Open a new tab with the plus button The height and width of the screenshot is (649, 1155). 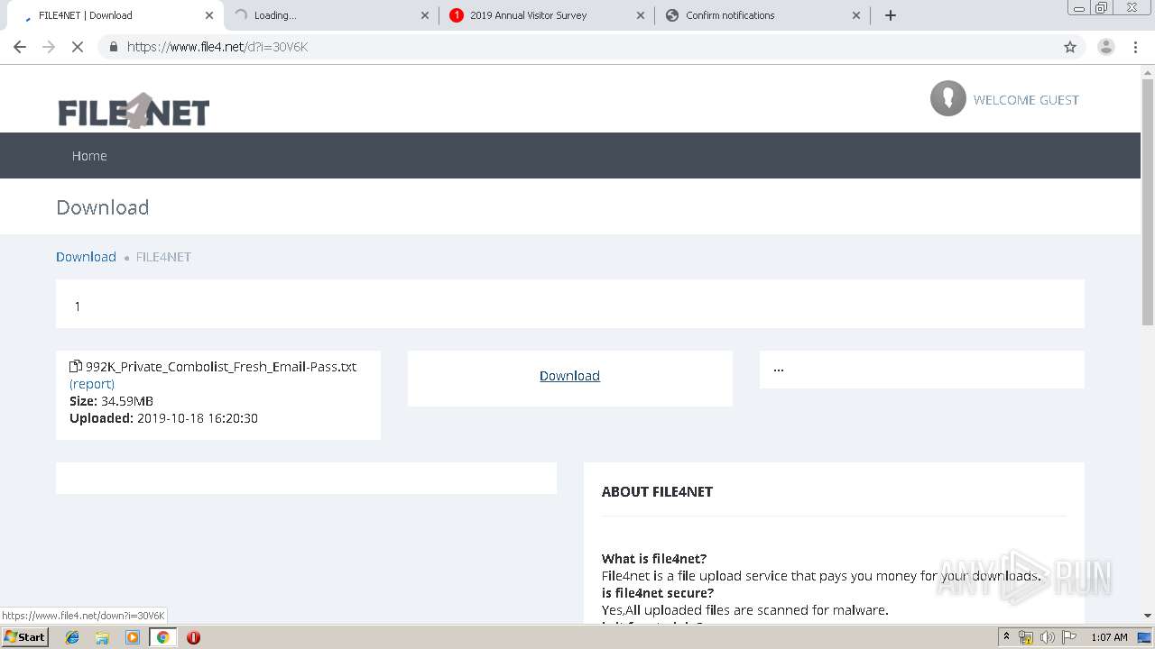pyautogui.click(x=891, y=15)
